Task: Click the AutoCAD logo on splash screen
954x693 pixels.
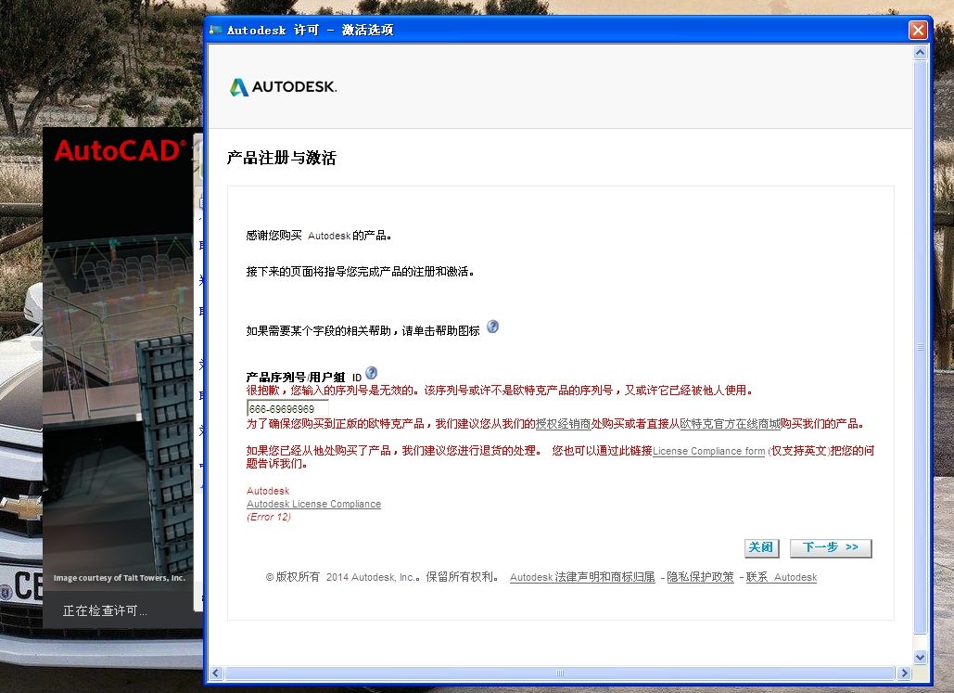Action: pyautogui.click(x=120, y=150)
